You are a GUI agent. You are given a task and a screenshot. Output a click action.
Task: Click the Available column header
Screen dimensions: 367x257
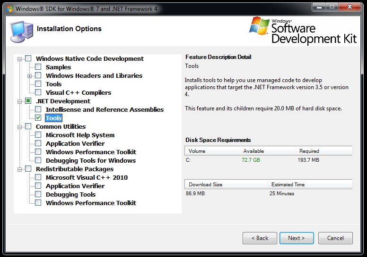pos(268,151)
